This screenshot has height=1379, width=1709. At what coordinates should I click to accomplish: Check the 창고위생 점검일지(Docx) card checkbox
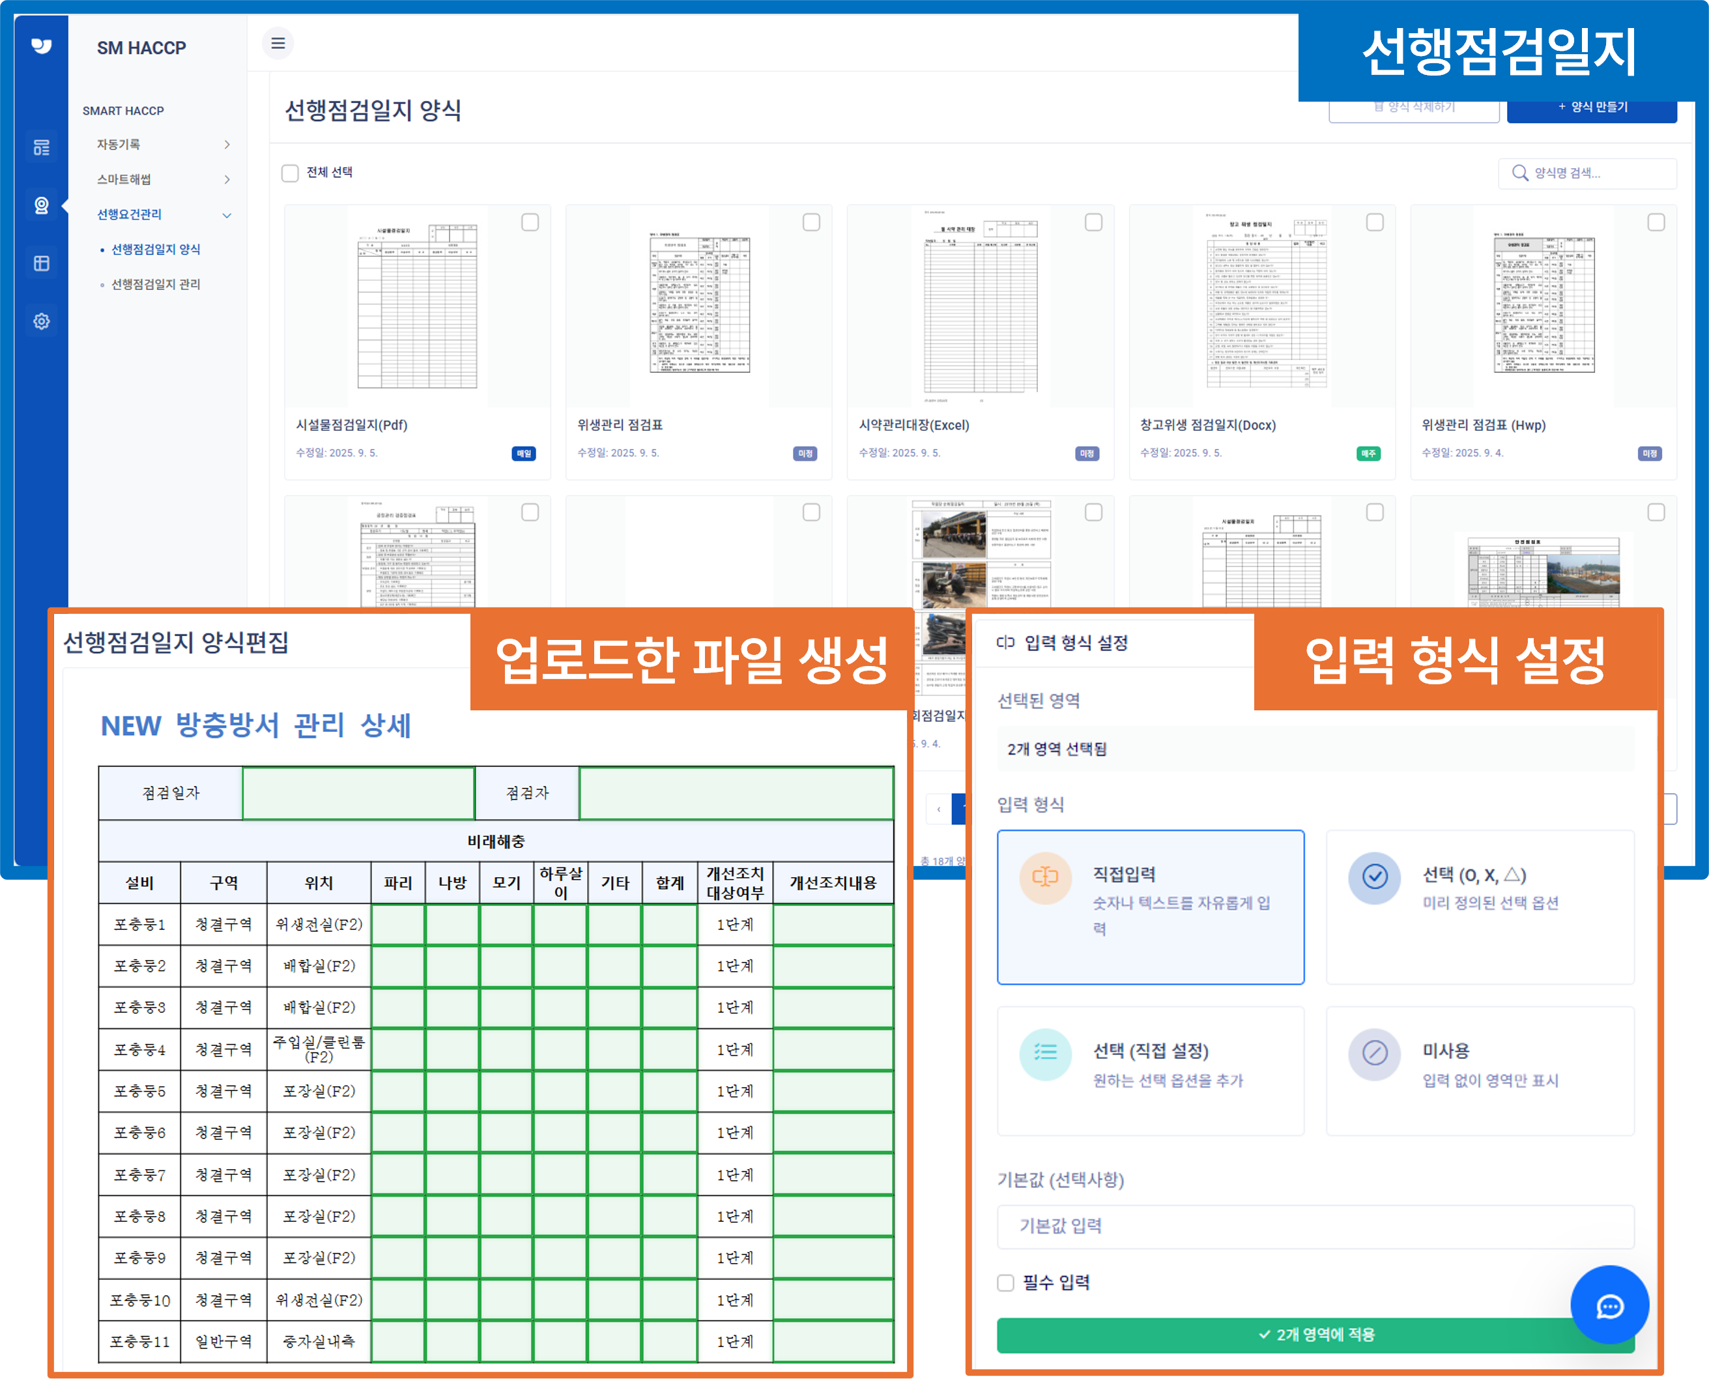pyautogui.click(x=1375, y=222)
